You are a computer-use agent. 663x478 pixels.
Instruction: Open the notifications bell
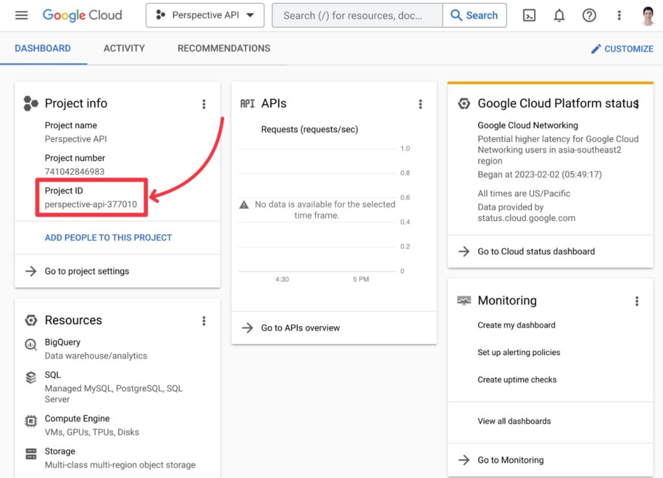559,16
